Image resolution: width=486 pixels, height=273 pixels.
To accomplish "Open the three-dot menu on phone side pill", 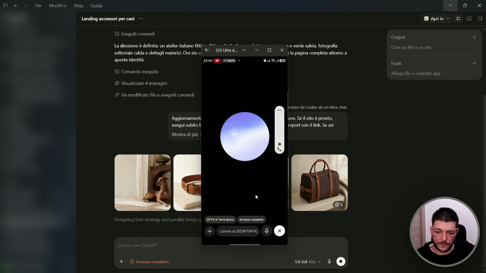I will pos(279,110).
